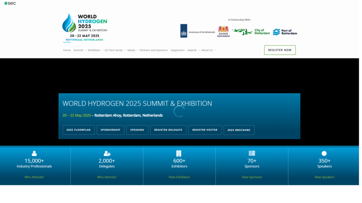Open the View Exhibitors link

[179, 177]
